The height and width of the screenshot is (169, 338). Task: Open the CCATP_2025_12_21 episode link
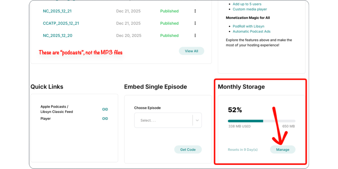click(61, 23)
